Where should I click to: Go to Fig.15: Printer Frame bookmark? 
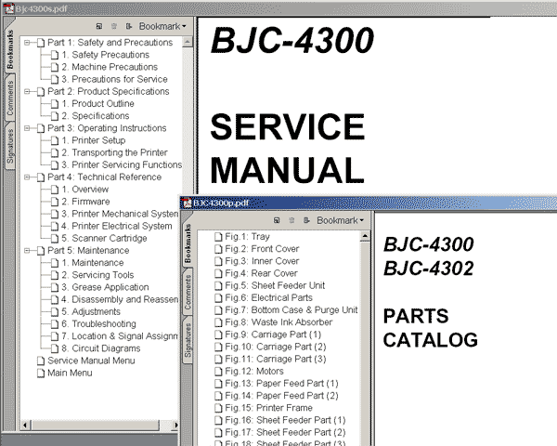[x=268, y=408]
